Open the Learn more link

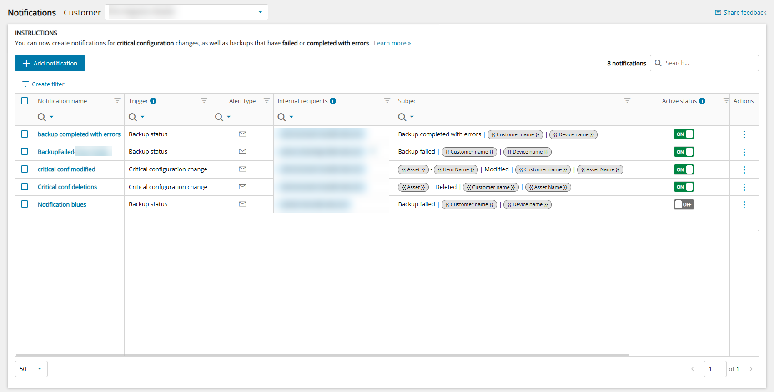click(x=392, y=43)
